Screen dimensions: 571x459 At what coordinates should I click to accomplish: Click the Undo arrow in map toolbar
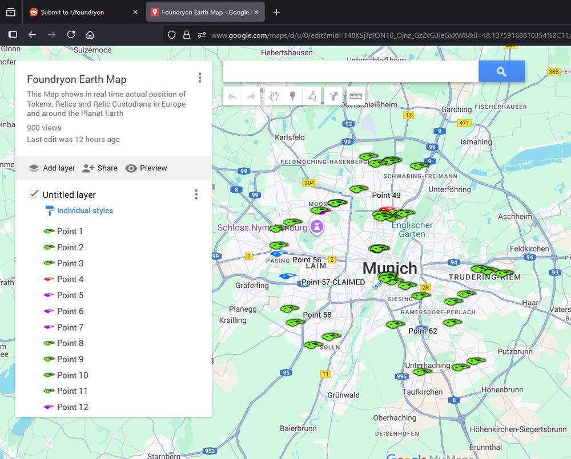tap(232, 96)
